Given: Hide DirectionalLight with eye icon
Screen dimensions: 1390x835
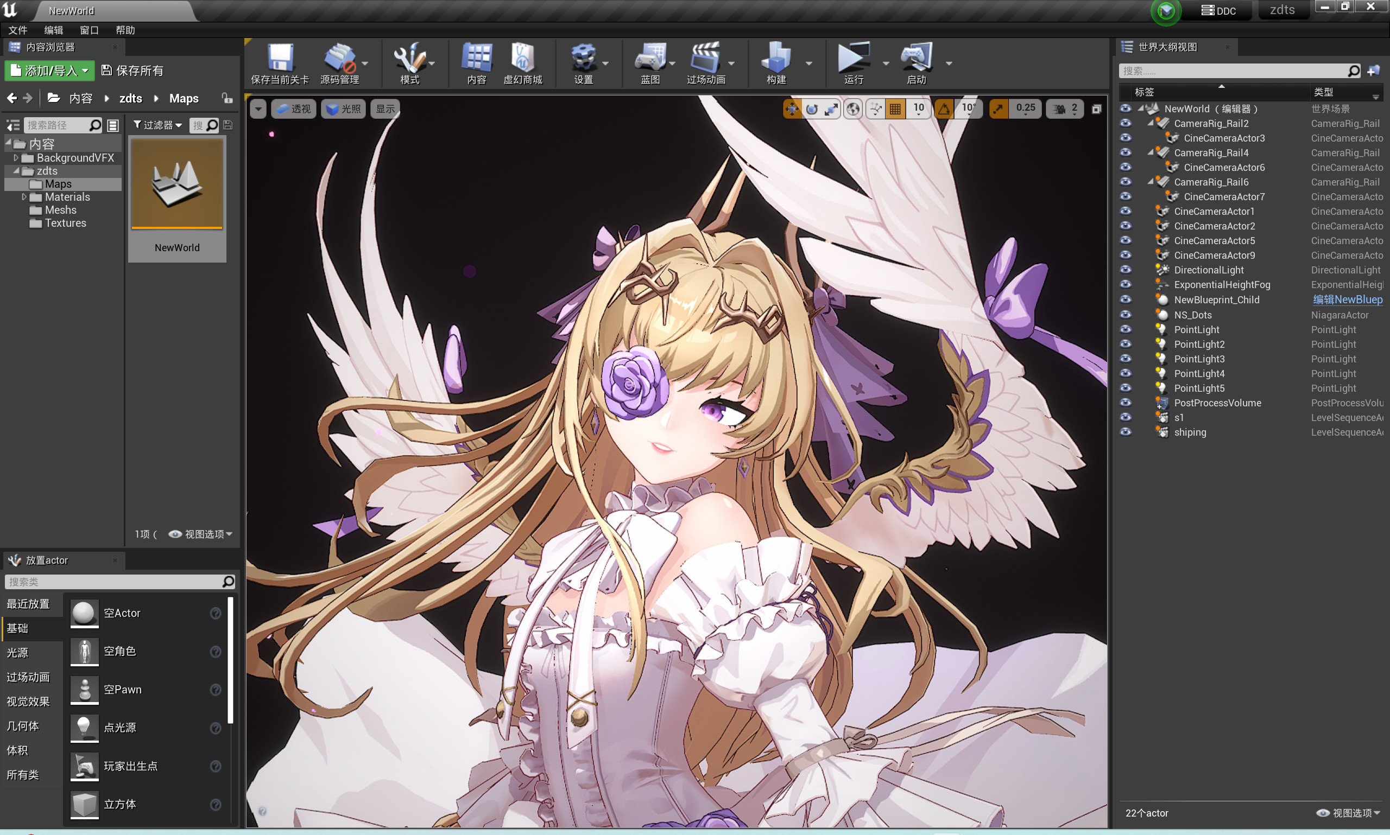Looking at the screenshot, I should click(x=1125, y=270).
